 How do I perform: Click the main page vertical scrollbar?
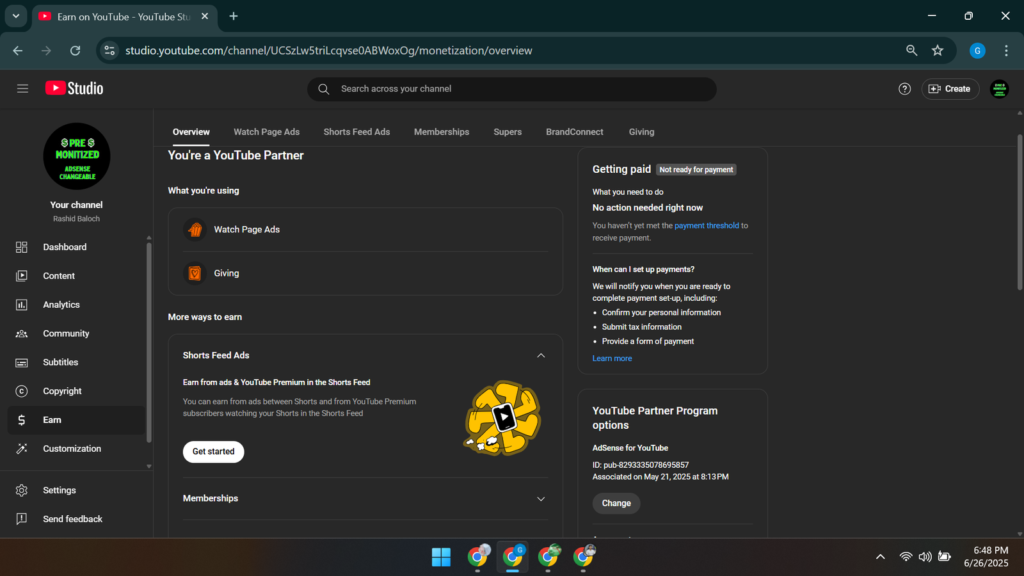1020,212
